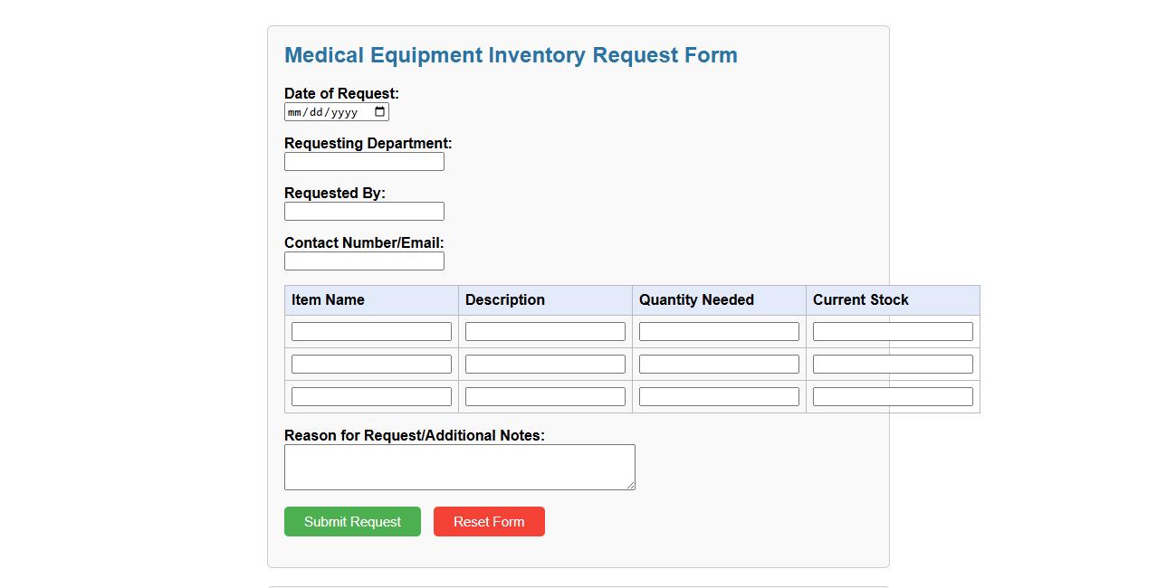
Task: Click the first row Item Name cell
Action: [x=370, y=330]
